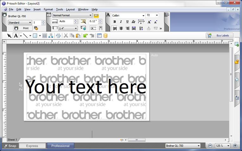
Task: Select the Text tool
Action: click(x=16, y=36)
